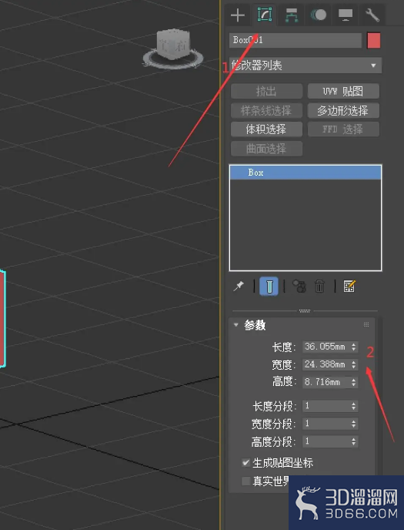
Task: Open the Motion panel tab
Action: point(319,15)
